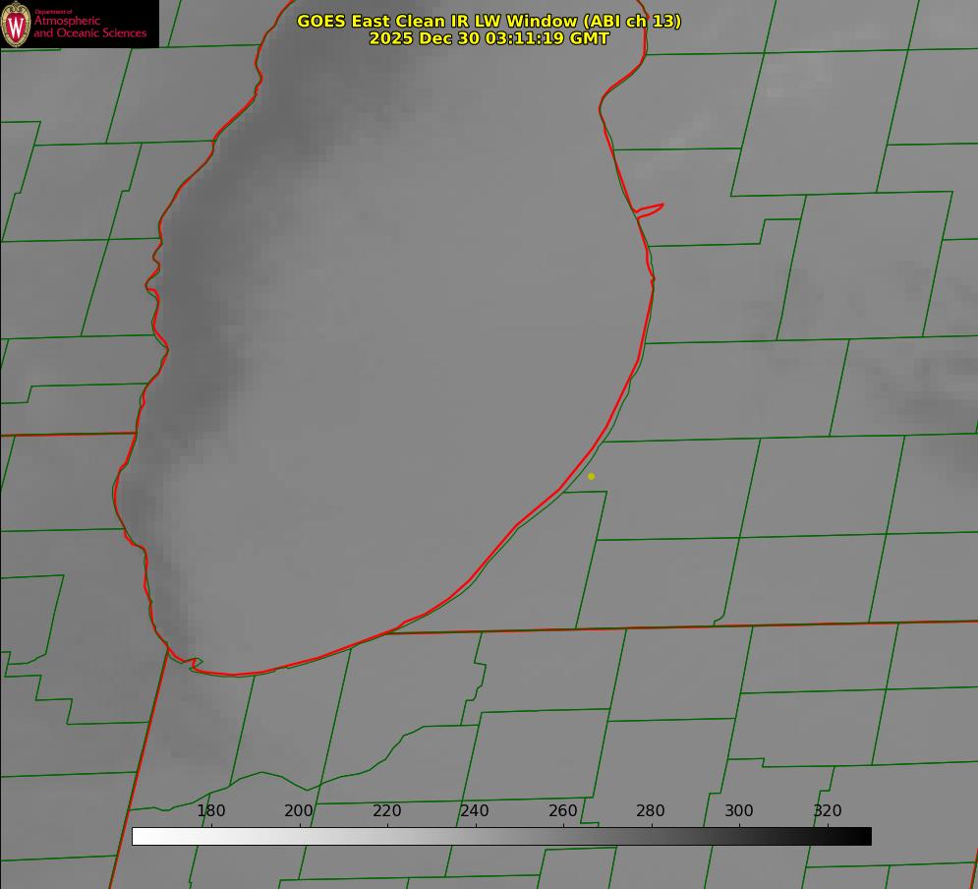This screenshot has width=978, height=889.
Task: Click the 280 colorbar label
Action: tap(651, 810)
